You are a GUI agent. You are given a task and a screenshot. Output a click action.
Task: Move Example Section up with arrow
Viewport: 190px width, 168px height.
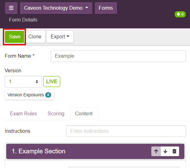(x=156, y=151)
